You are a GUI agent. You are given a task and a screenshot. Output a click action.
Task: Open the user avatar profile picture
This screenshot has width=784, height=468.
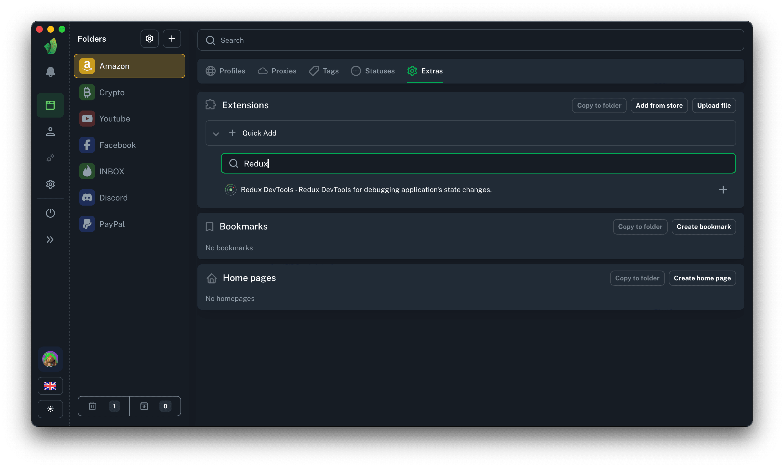[50, 359]
